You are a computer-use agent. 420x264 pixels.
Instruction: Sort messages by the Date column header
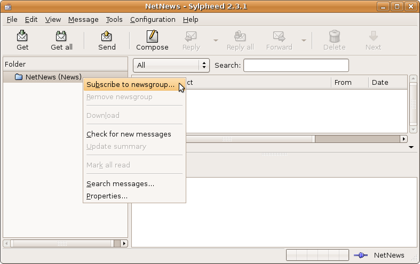tap(387, 82)
